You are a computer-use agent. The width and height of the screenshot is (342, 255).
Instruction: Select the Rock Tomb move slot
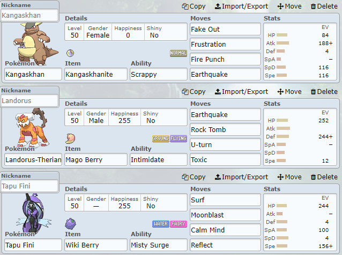[x=225, y=129]
